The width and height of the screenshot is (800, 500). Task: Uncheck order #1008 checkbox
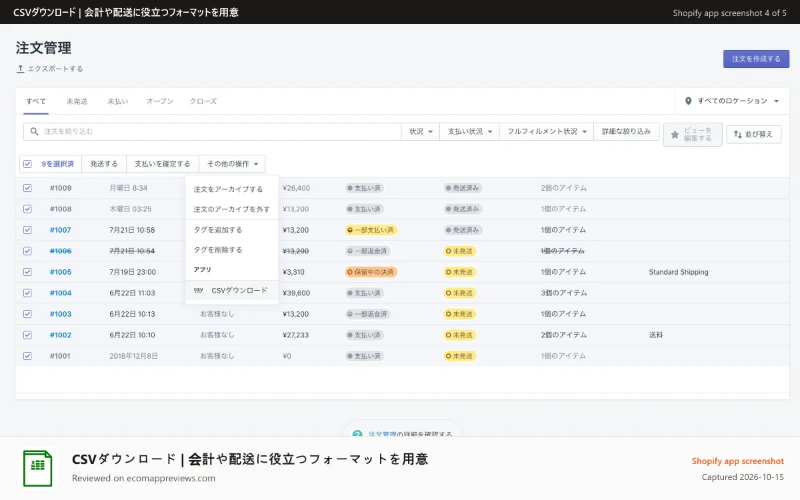pyautogui.click(x=27, y=209)
